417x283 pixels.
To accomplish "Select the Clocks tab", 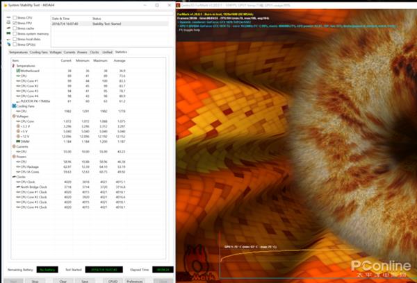I will 94,52.
